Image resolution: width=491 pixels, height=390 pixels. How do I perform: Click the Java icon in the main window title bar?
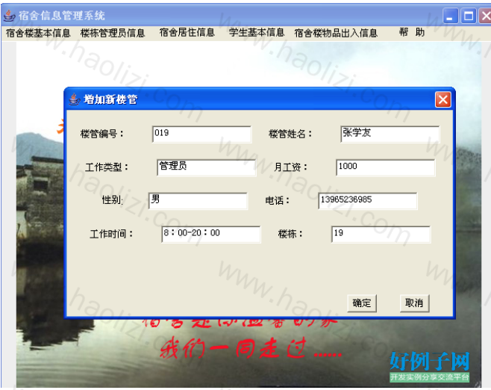[10, 16]
